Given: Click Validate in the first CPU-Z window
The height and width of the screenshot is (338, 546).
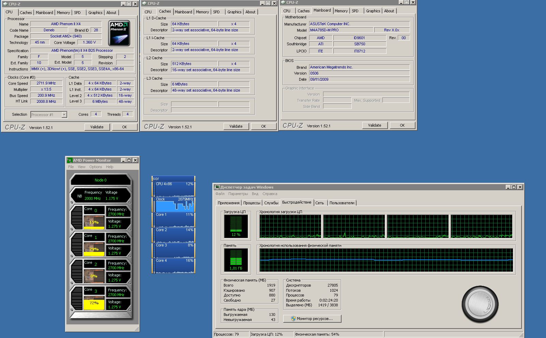Looking at the screenshot, I should 97,127.
